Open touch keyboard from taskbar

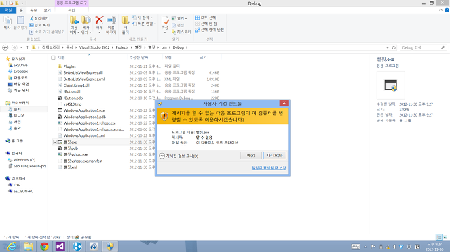[x=355, y=247]
